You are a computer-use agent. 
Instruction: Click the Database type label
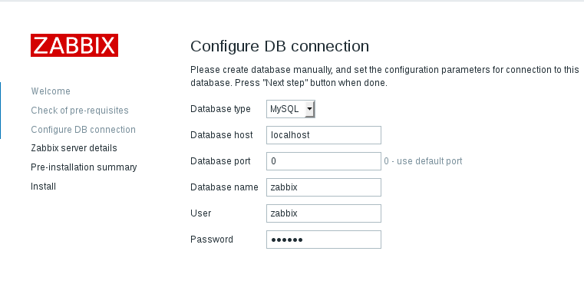coord(220,109)
